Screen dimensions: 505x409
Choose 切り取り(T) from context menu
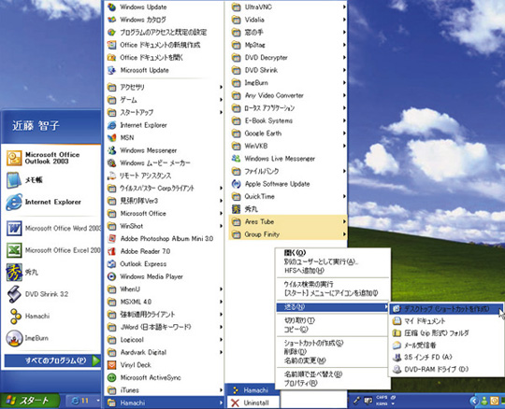coord(333,320)
